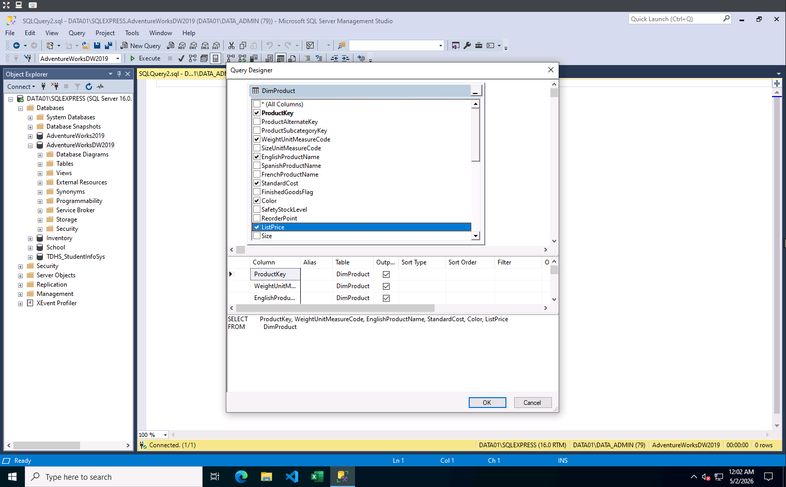Start a new XMLA query
Screen dimensions: 786x487
tap(205, 45)
